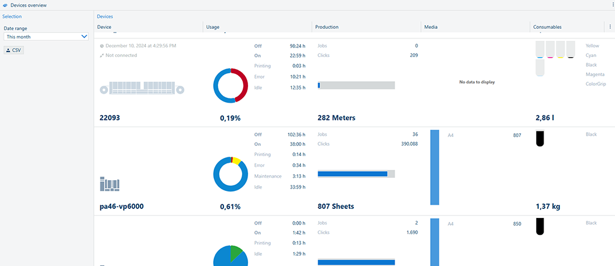Click the Not connected status icon

(102, 55)
